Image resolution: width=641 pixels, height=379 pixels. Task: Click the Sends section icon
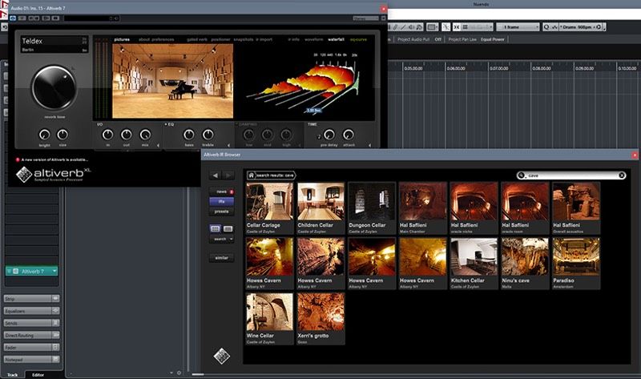[x=55, y=323]
